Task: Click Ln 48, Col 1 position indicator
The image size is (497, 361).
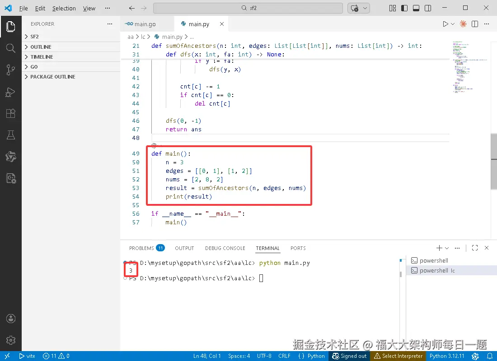Action: pos(207,356)
